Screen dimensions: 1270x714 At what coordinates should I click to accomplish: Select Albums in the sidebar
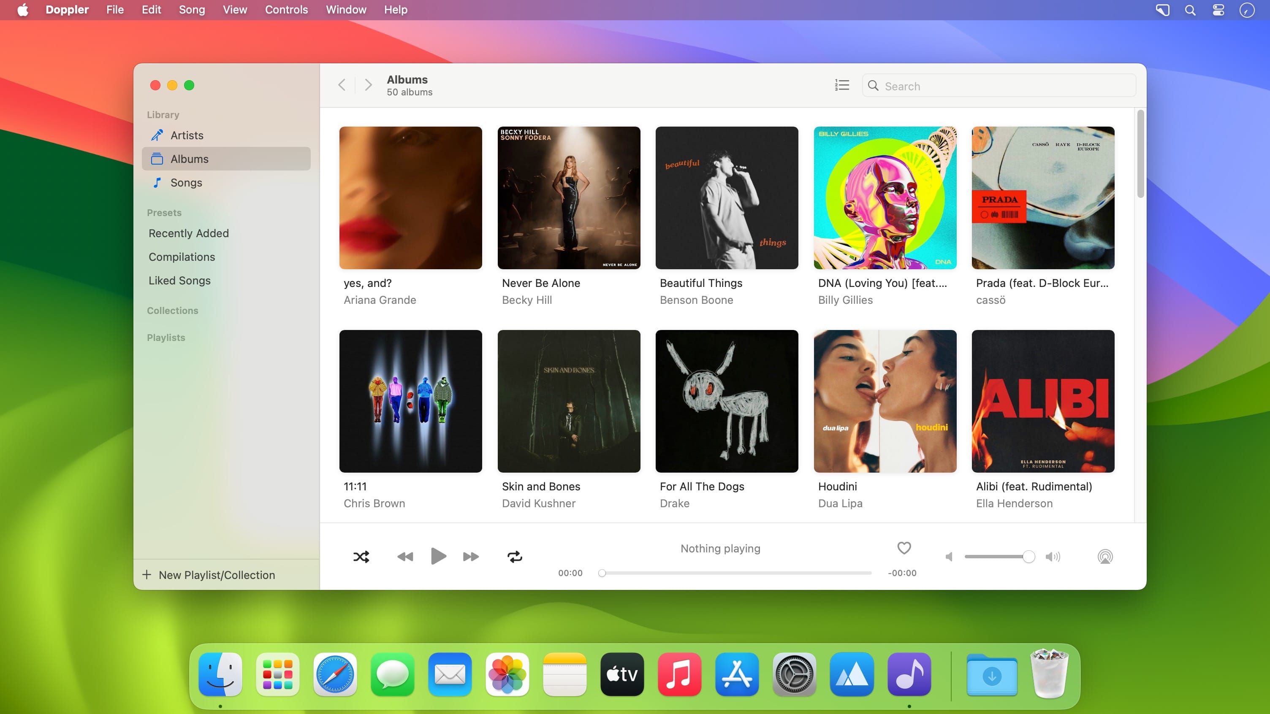click(226, 159)
